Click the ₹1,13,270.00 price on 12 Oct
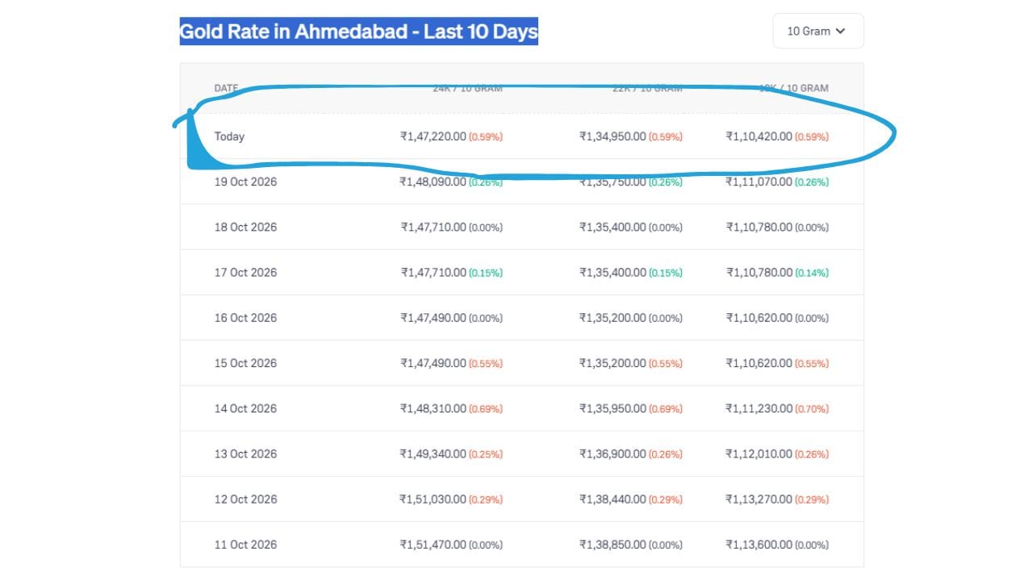 click(759, 499)
